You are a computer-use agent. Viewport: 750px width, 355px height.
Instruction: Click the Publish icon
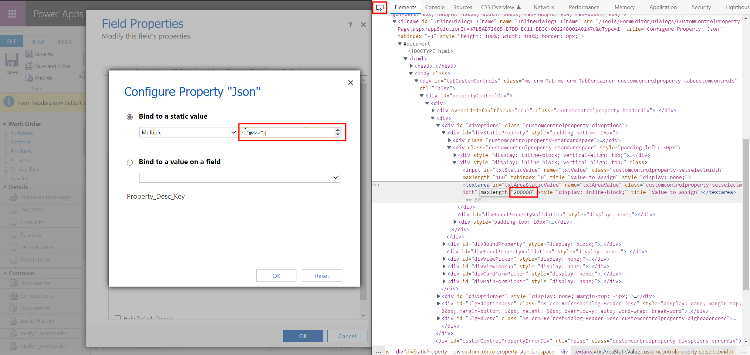pyautogui.click(x=29, y=78)
